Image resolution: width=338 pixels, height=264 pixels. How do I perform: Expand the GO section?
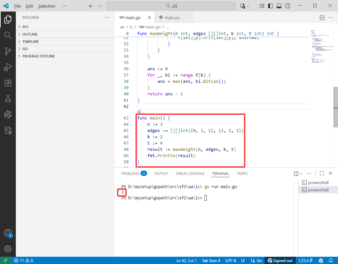point(65,49)
